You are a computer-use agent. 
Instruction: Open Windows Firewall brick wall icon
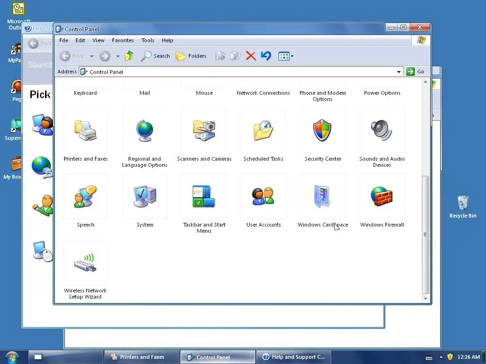tap(382, 197)
